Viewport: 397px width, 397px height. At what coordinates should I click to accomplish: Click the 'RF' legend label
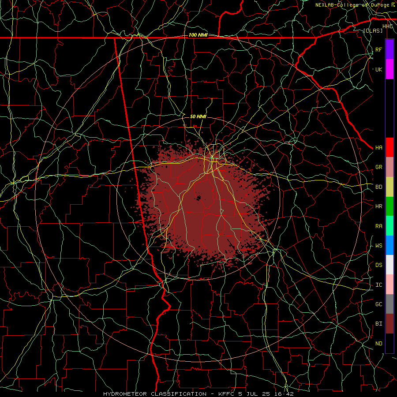coord(378,49)
